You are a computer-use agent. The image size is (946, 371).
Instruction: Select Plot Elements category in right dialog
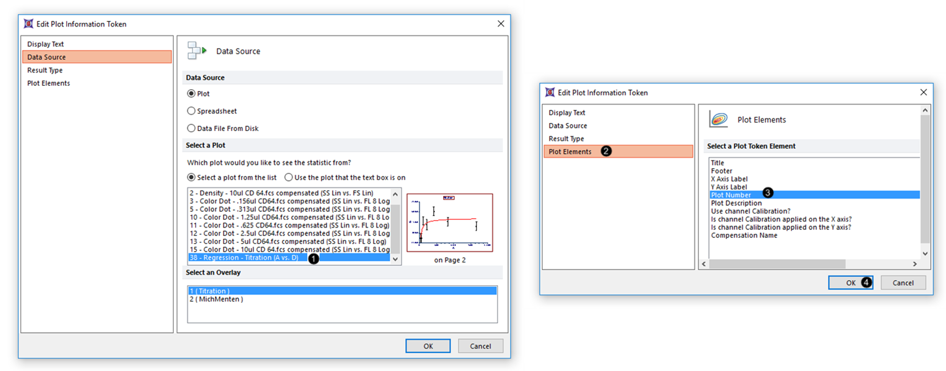(570, 151)
